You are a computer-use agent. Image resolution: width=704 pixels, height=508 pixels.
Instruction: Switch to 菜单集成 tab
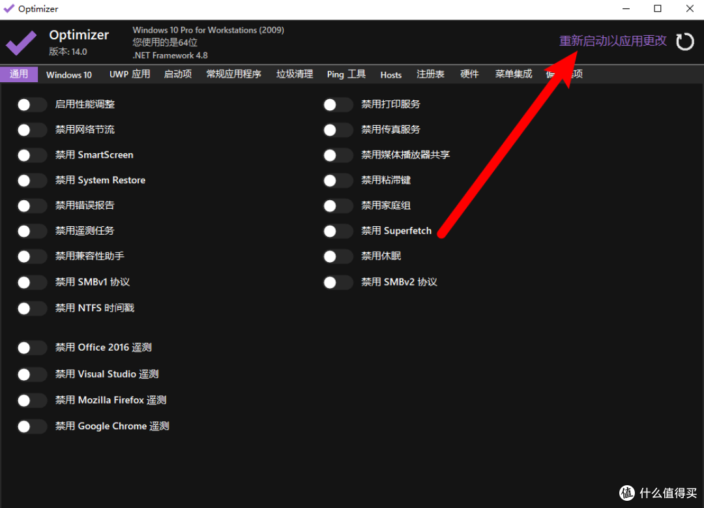pyautogui.click(x=514, y=74)
